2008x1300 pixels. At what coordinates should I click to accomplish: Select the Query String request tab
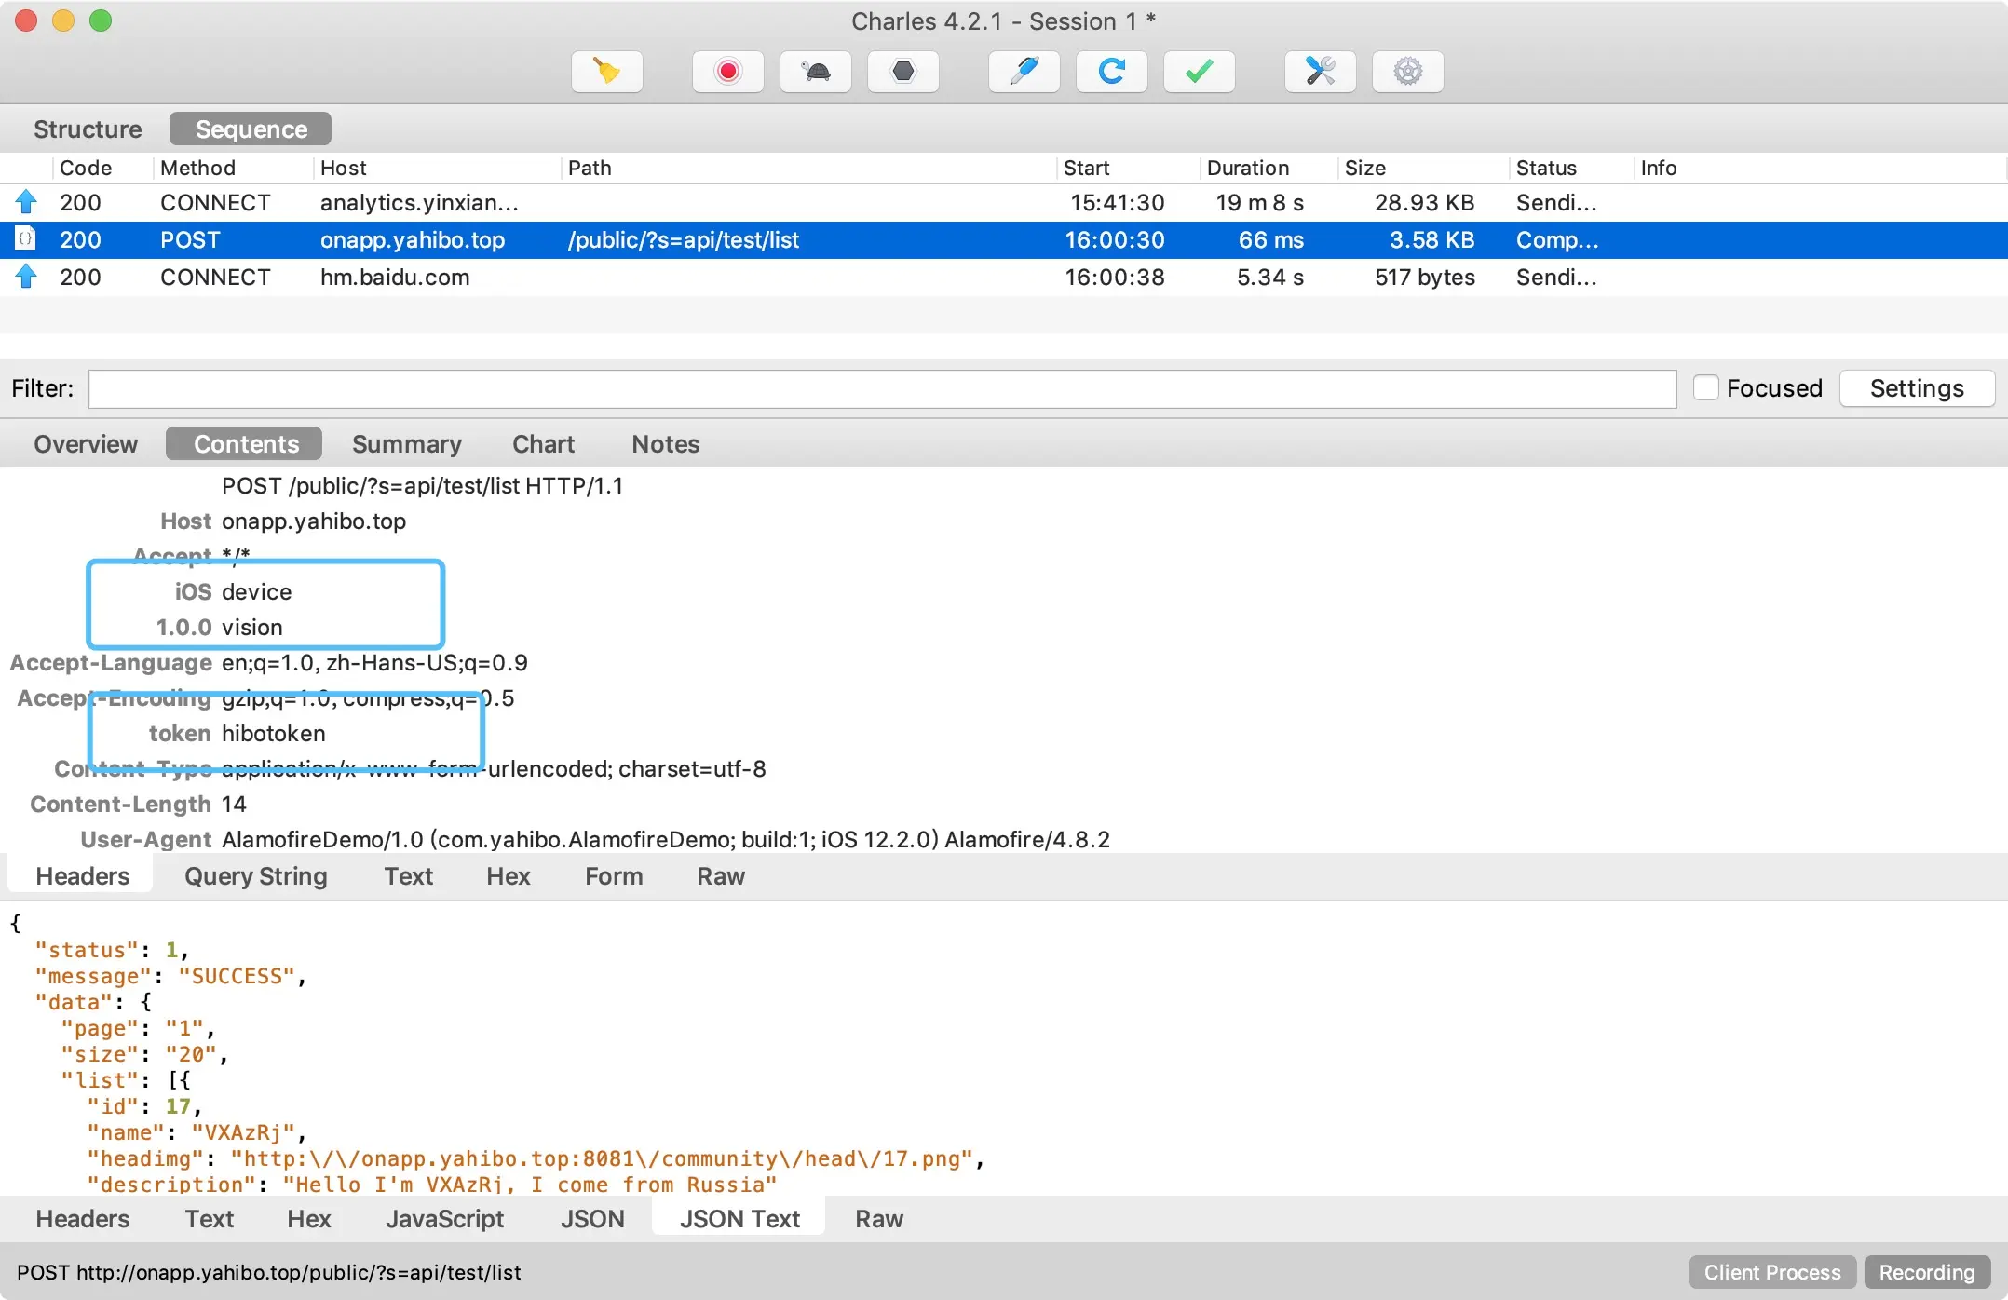click(255, 876)
